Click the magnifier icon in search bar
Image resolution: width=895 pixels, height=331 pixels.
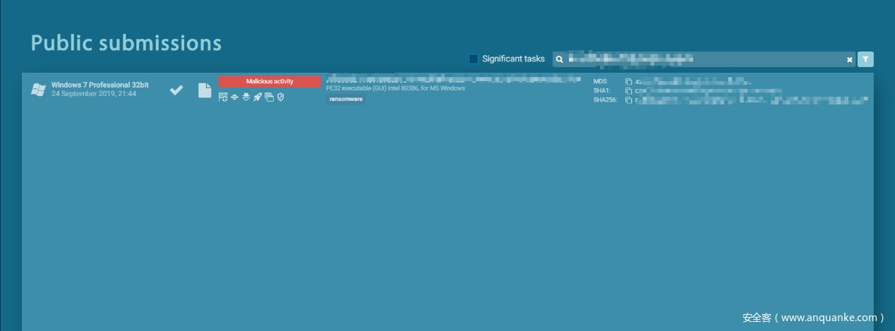pos(559,59)
